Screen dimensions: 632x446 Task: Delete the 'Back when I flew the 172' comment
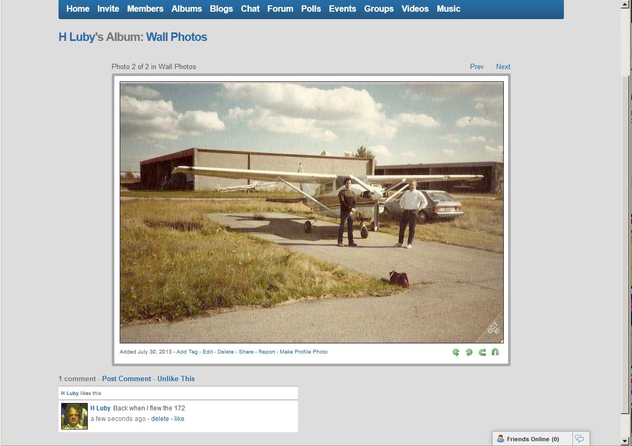tap(160, 419)
